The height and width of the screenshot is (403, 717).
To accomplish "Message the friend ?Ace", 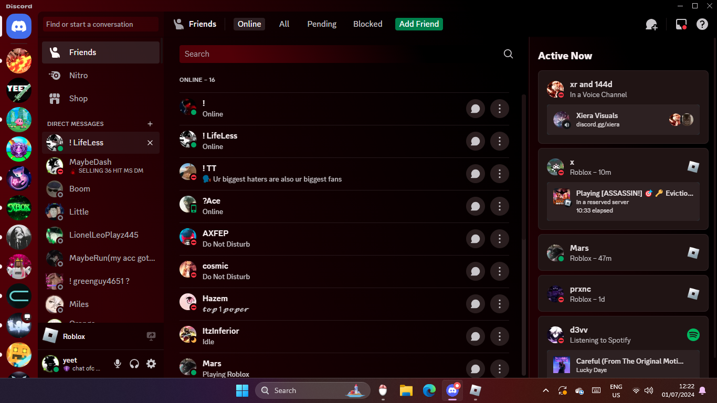I will pos(476,206).
